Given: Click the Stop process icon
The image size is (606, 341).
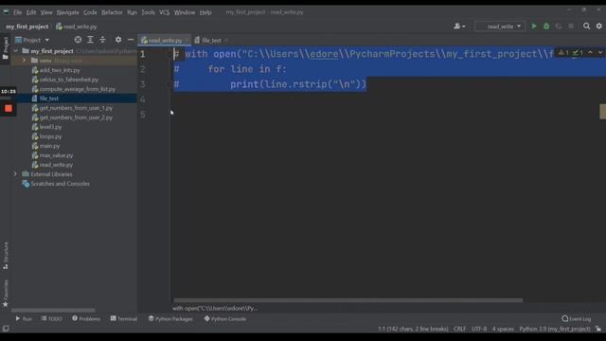Looking at the screenshot, I should point(571,27).
